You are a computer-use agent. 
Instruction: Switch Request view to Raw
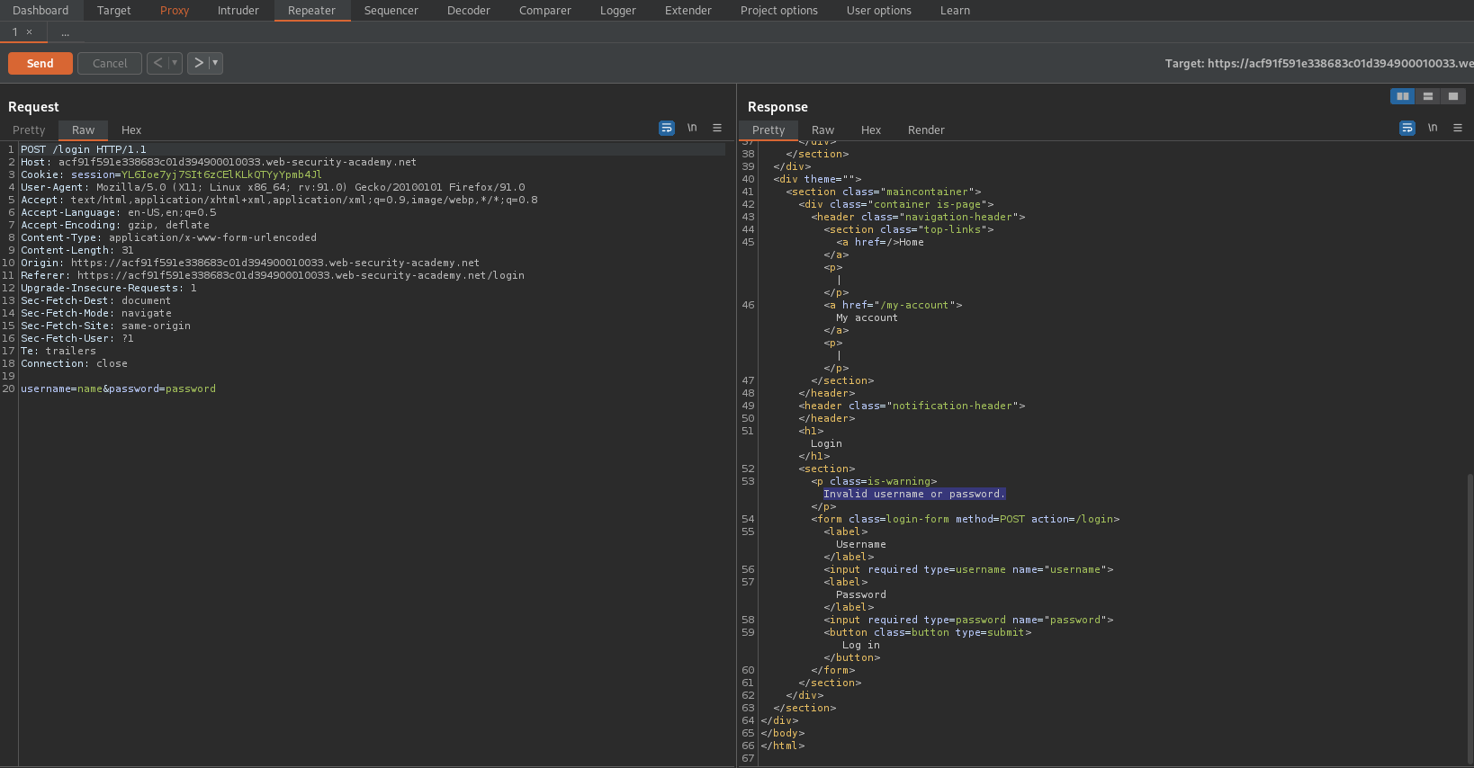pyautogui.click(x=83, y=129)
